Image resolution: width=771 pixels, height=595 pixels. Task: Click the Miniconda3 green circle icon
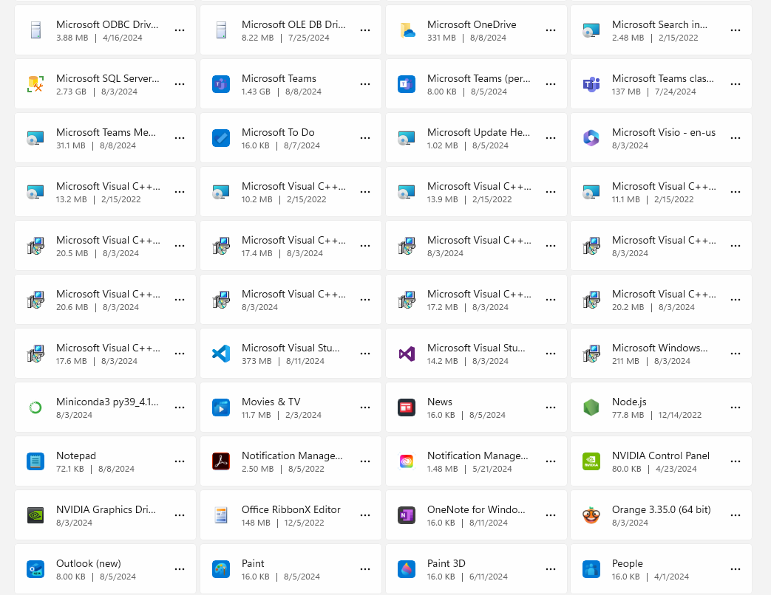[x=35, y=407]
